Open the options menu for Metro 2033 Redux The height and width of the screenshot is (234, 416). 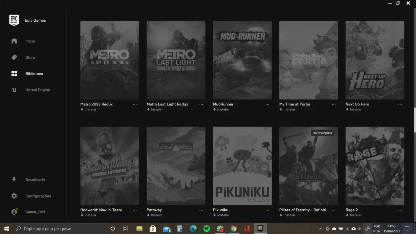pos(135,104)
